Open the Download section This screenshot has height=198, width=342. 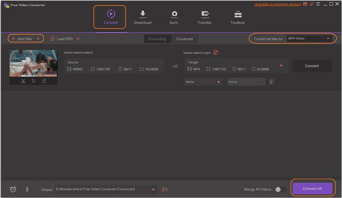click(142, 17)
